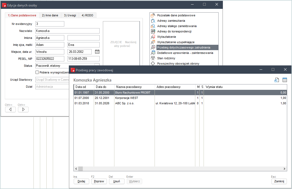This screenshot has height=189, width=292.
Task: Click the NIP field 113-08-65-259
Action: [83, 59]
